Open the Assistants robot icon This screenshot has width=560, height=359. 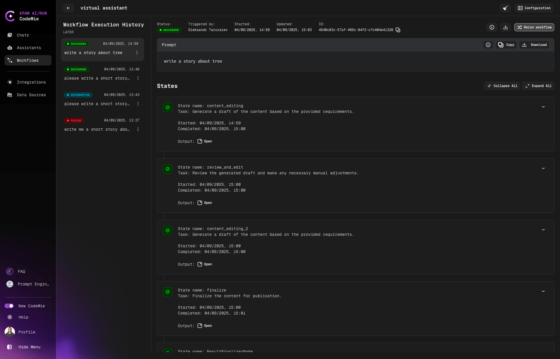tap(10, 48)
